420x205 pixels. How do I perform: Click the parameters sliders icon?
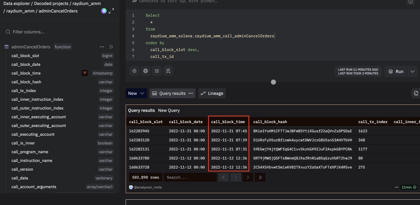click(168, 71)
